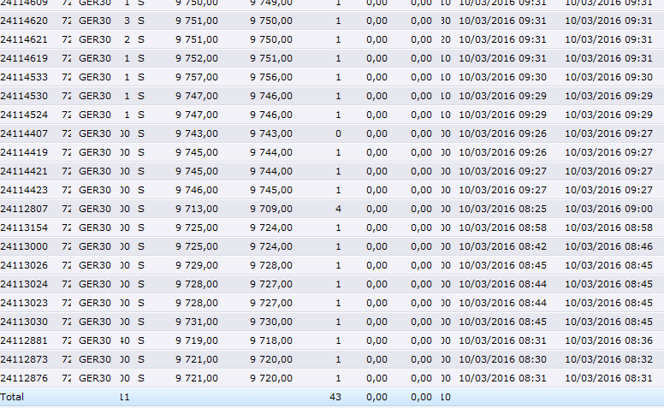Select order ID 24112873 cell
This screenshot has width=664, height=408.
pyautogui.click(x=24, y=359)
